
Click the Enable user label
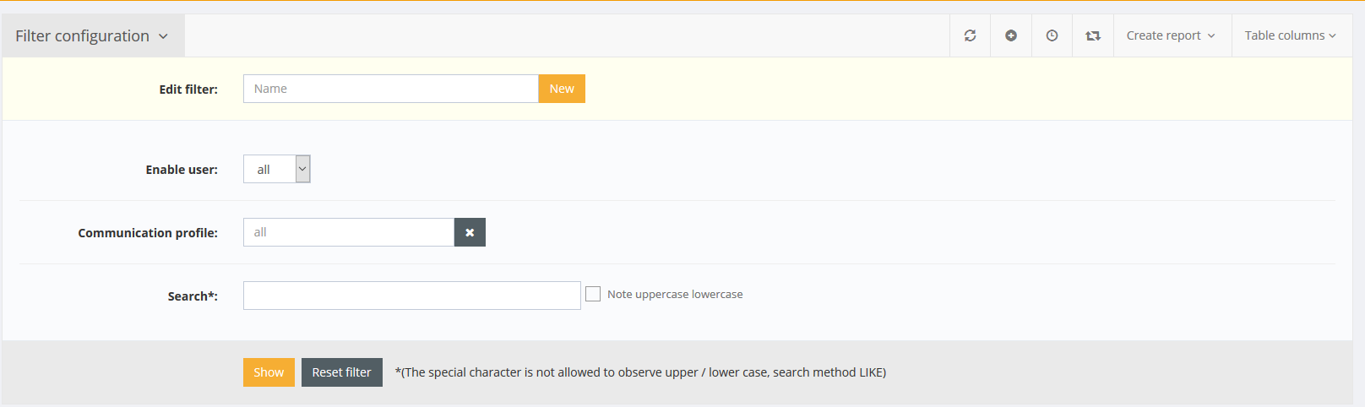182,170
